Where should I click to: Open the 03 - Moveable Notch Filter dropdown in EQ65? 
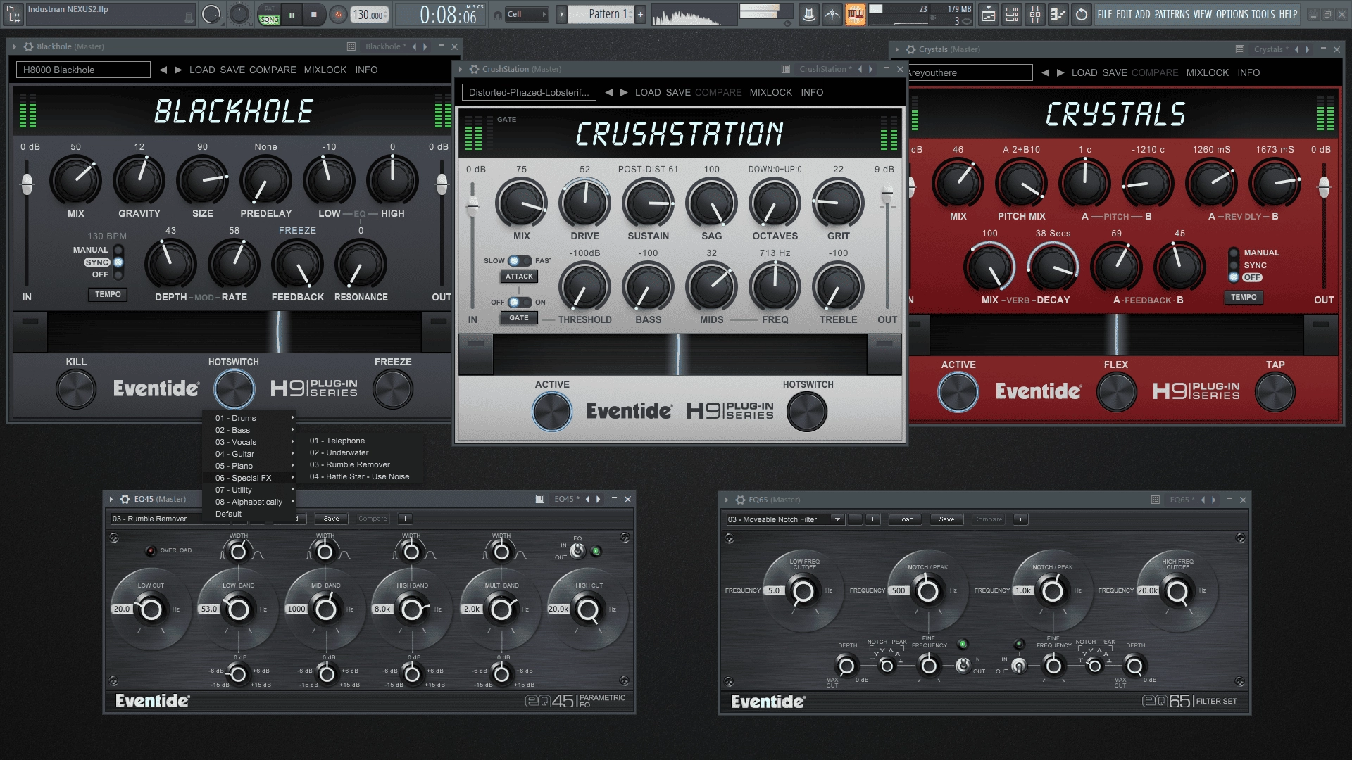(x=784, y=519)
